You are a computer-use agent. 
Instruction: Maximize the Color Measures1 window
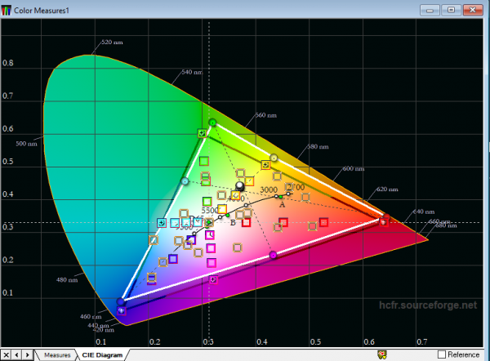pyautogui.click(x=450, y=9)
